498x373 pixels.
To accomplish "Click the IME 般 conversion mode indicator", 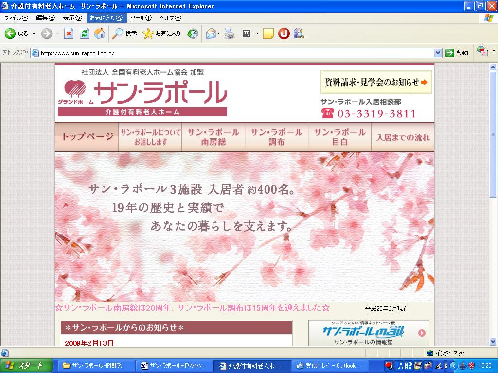I will [408, 366].
